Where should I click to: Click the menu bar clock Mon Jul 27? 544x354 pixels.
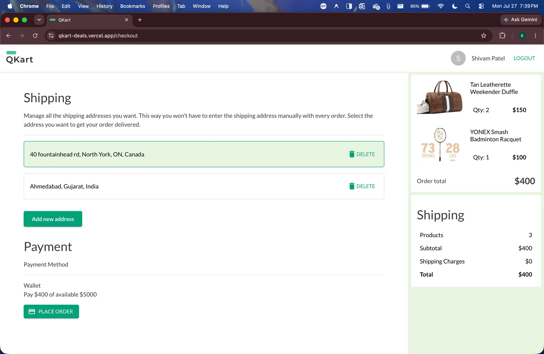pyautogui.click(x=515, y=6)
